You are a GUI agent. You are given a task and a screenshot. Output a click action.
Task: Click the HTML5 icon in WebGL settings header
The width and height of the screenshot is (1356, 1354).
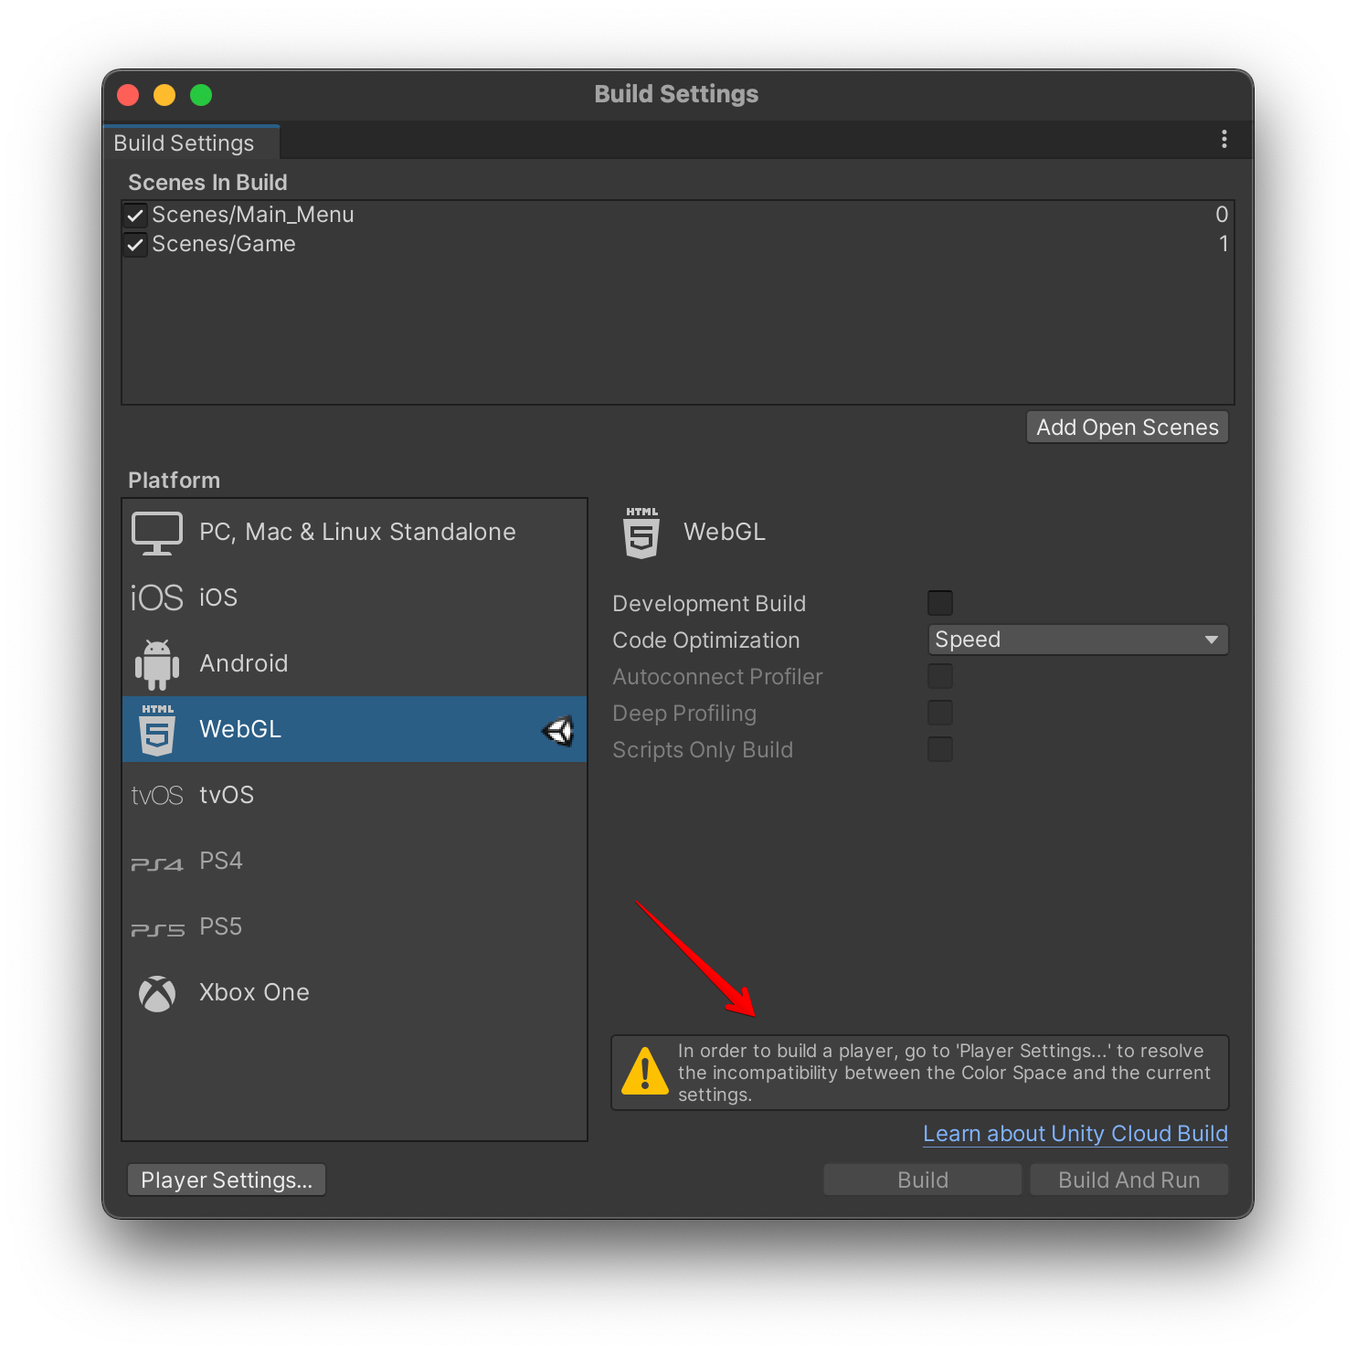(641, 533)
